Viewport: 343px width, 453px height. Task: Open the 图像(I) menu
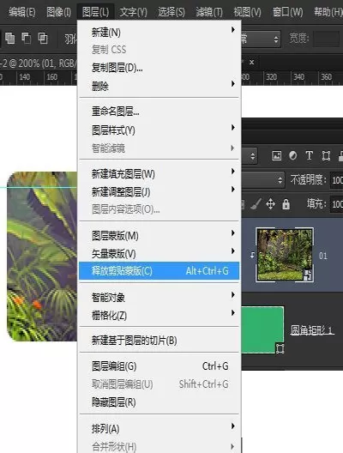[x=58, y=12]
